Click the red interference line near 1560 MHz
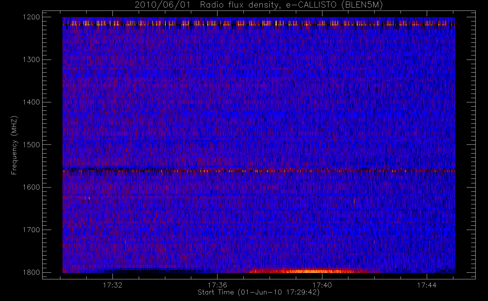488x301 pixels. coord(259,171)
